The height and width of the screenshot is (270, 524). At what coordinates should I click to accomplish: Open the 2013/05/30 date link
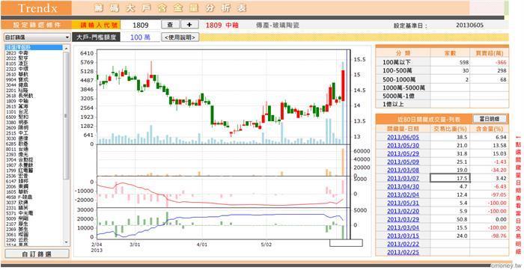point(403,146)
